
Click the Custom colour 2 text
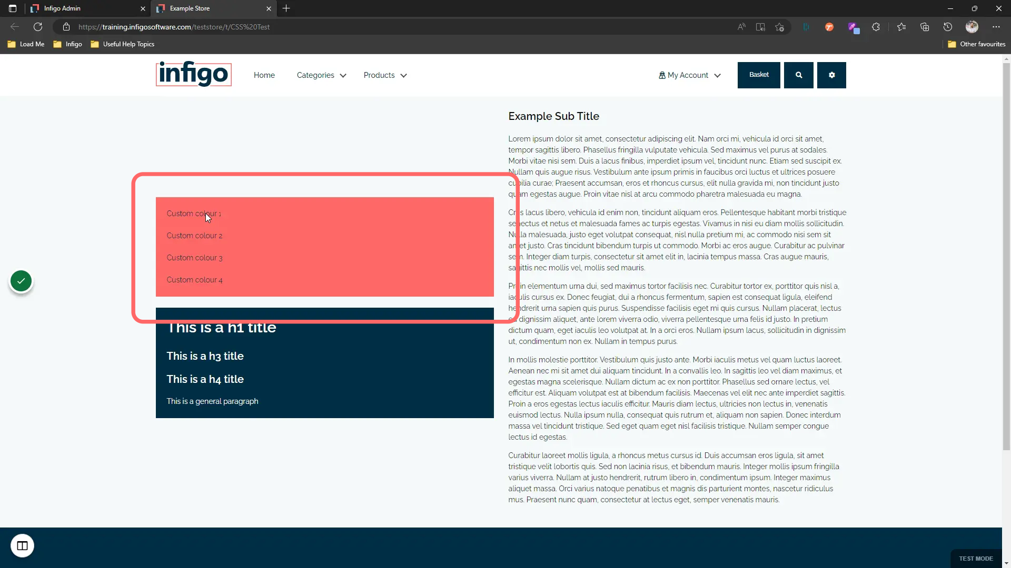(194, 236)
